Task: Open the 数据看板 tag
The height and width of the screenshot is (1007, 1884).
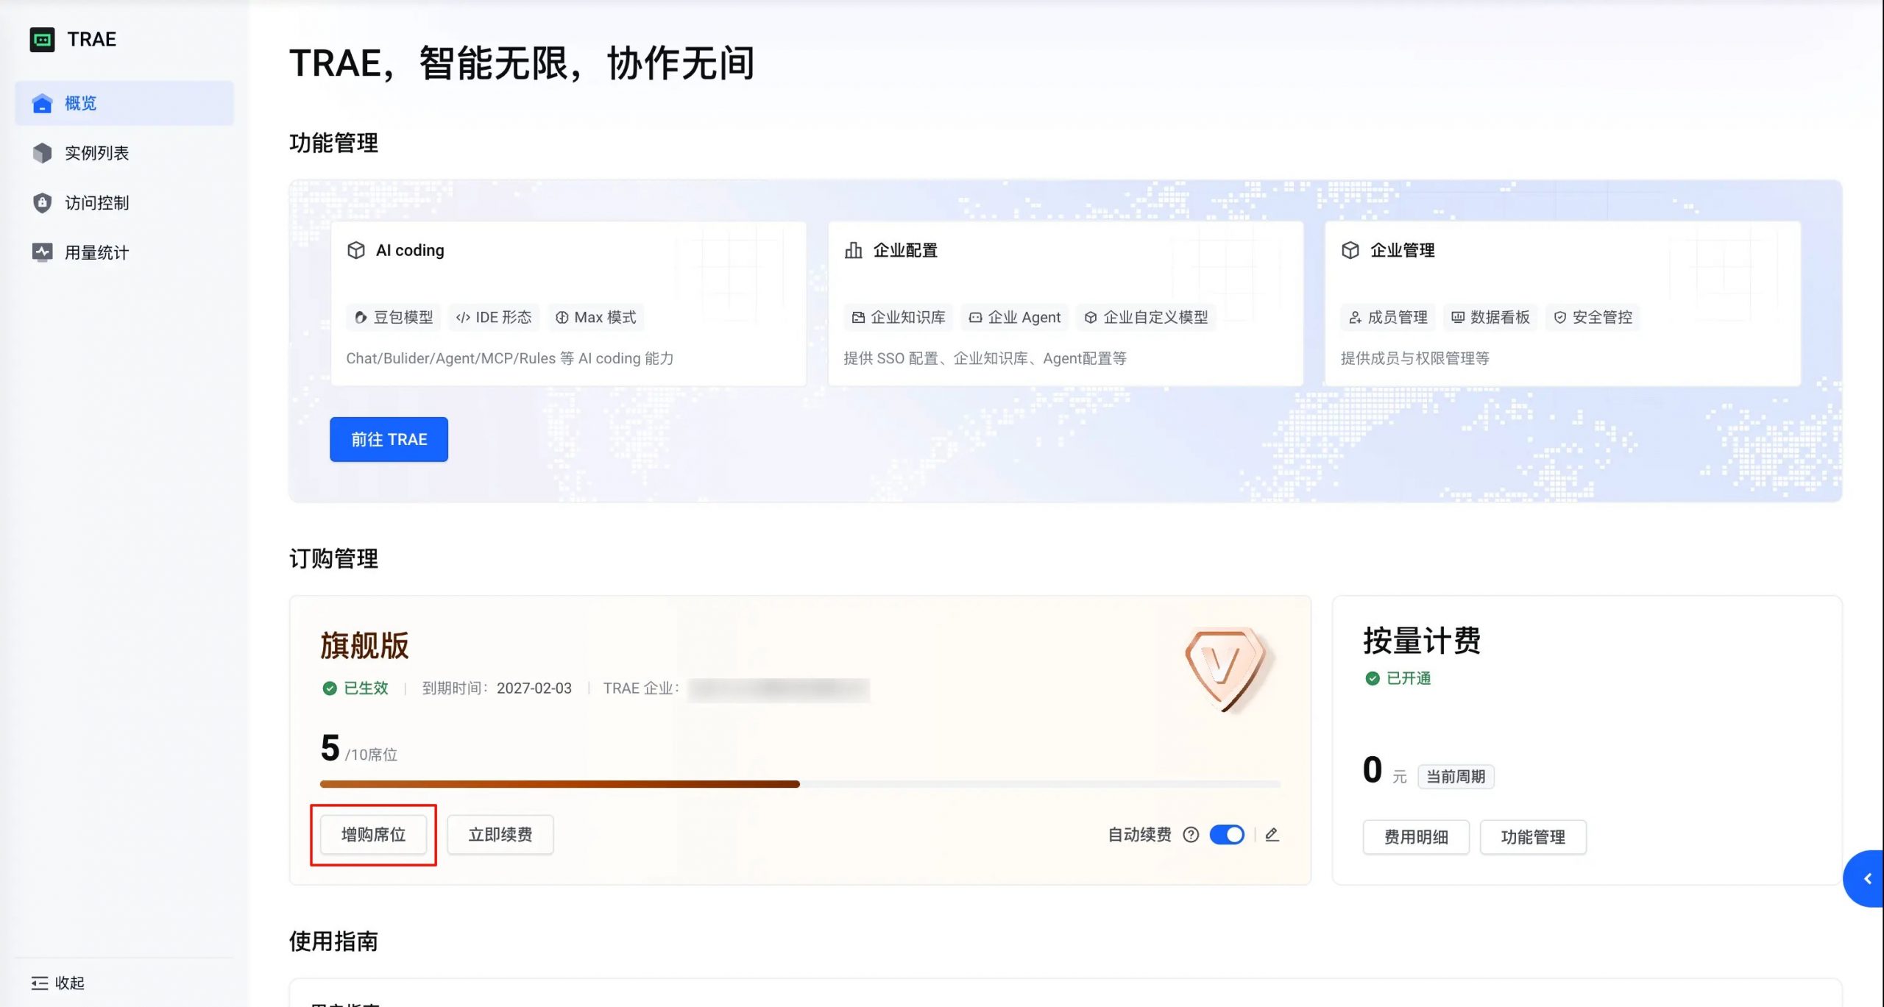Action: (x=1490, y=317)
